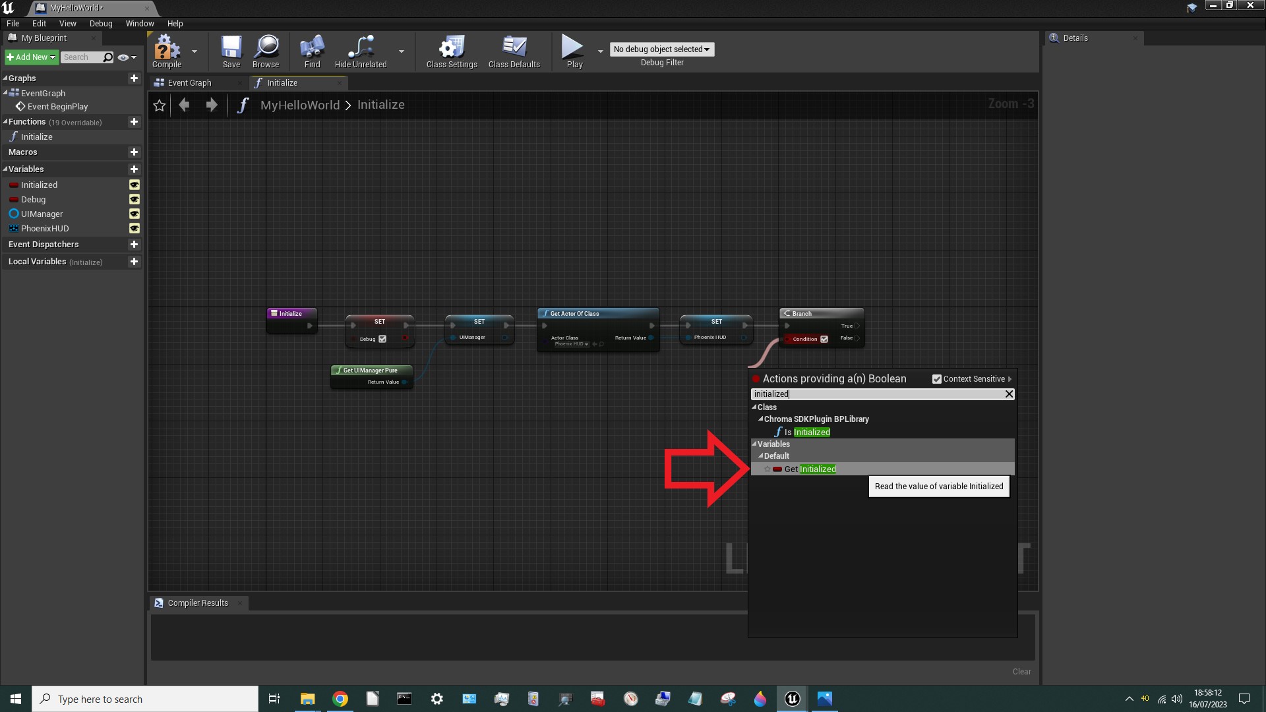Open the Details panel tab
This screenshot has width=1266, height=712.
[x=1095, y=38]
